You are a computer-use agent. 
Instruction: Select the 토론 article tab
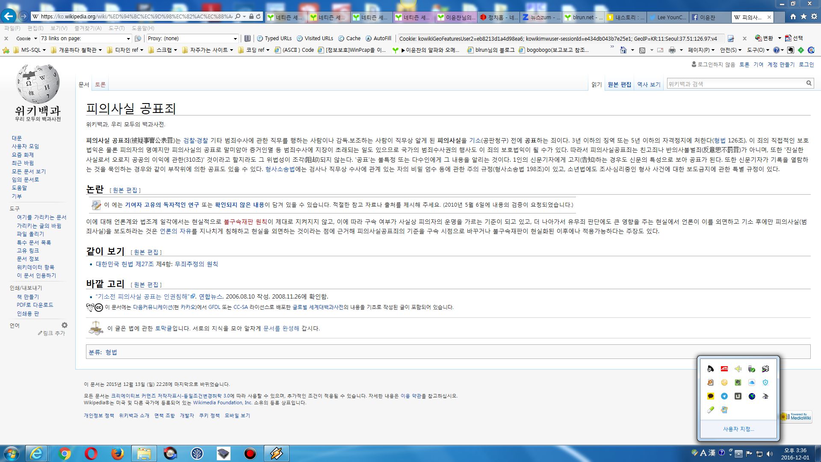pos(100,85)
